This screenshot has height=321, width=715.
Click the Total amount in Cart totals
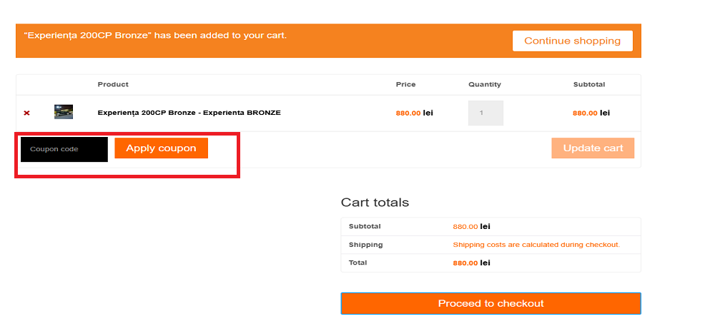[x=471, y=263]
